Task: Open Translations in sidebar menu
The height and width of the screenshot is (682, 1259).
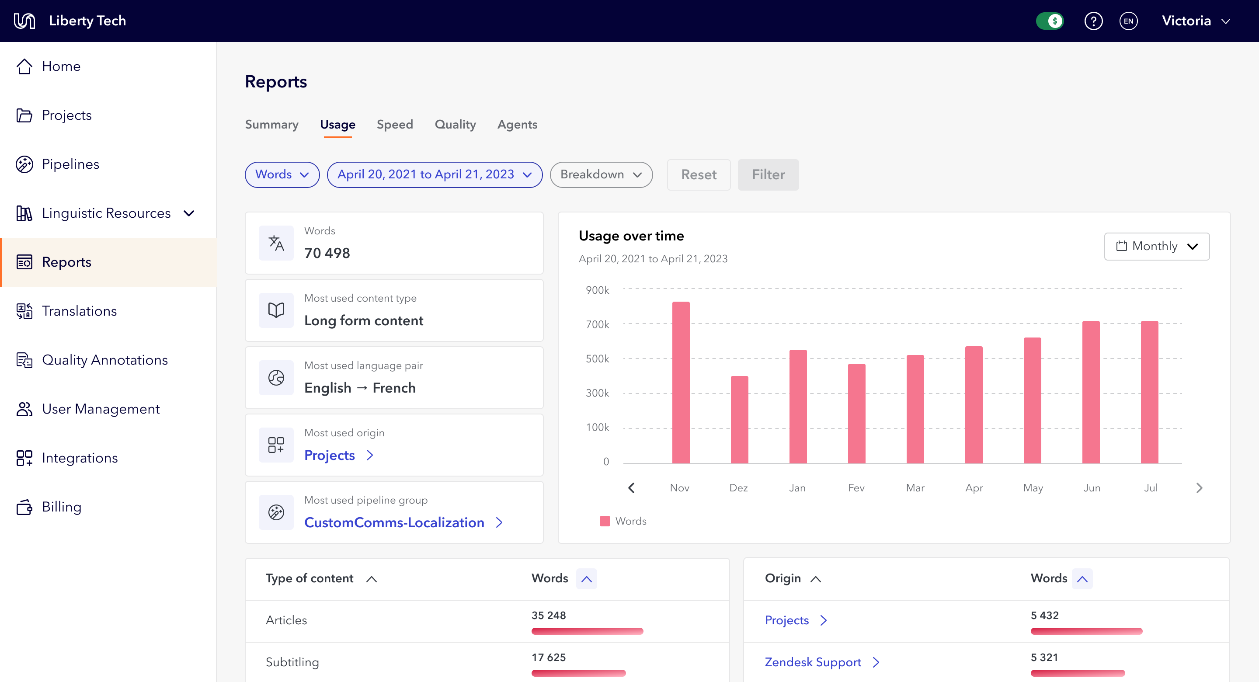Action: pos(108,311)
